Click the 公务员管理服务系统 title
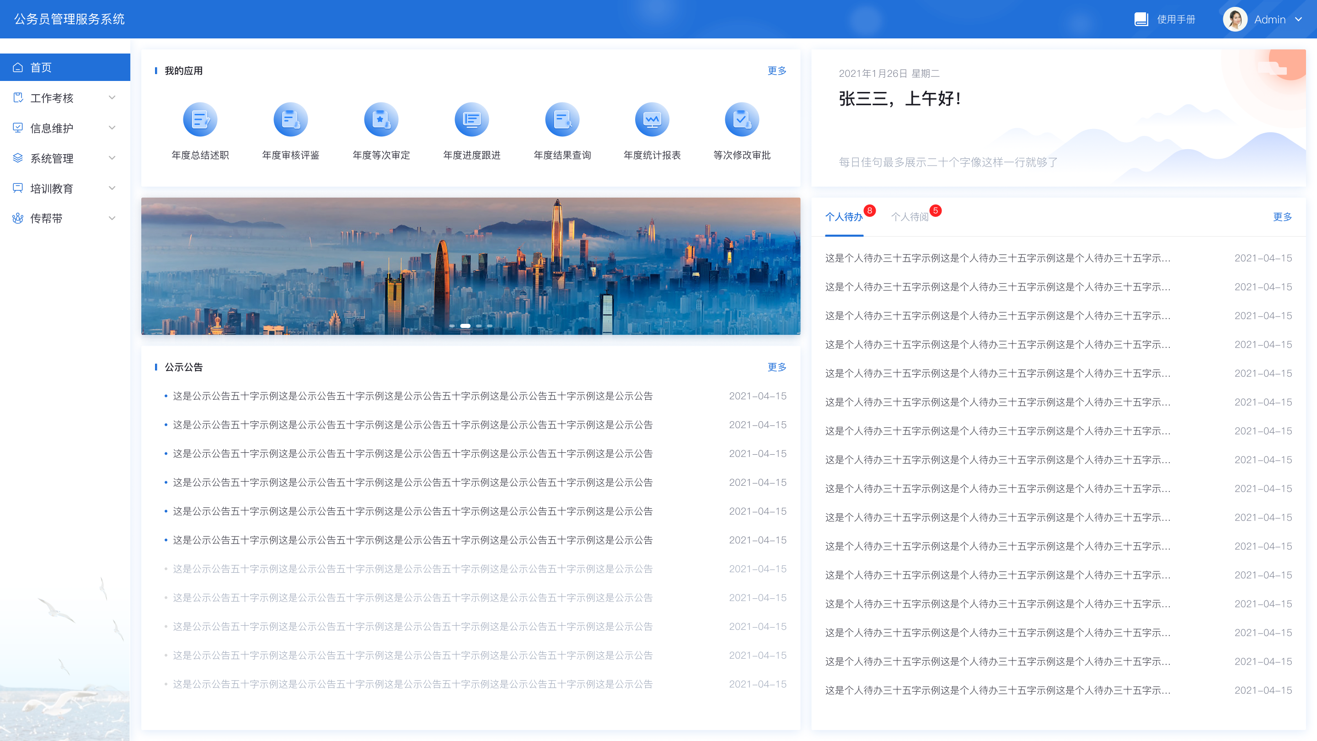 (70, 19)
